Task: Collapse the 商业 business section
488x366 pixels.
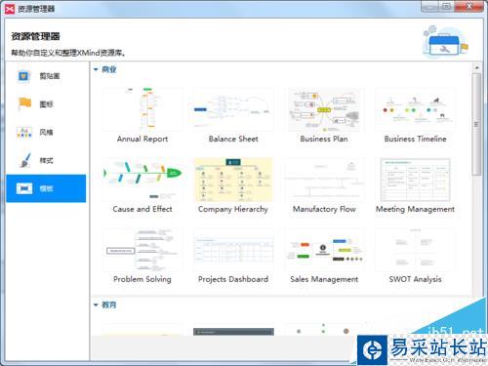Action: (x=96, y=69)
